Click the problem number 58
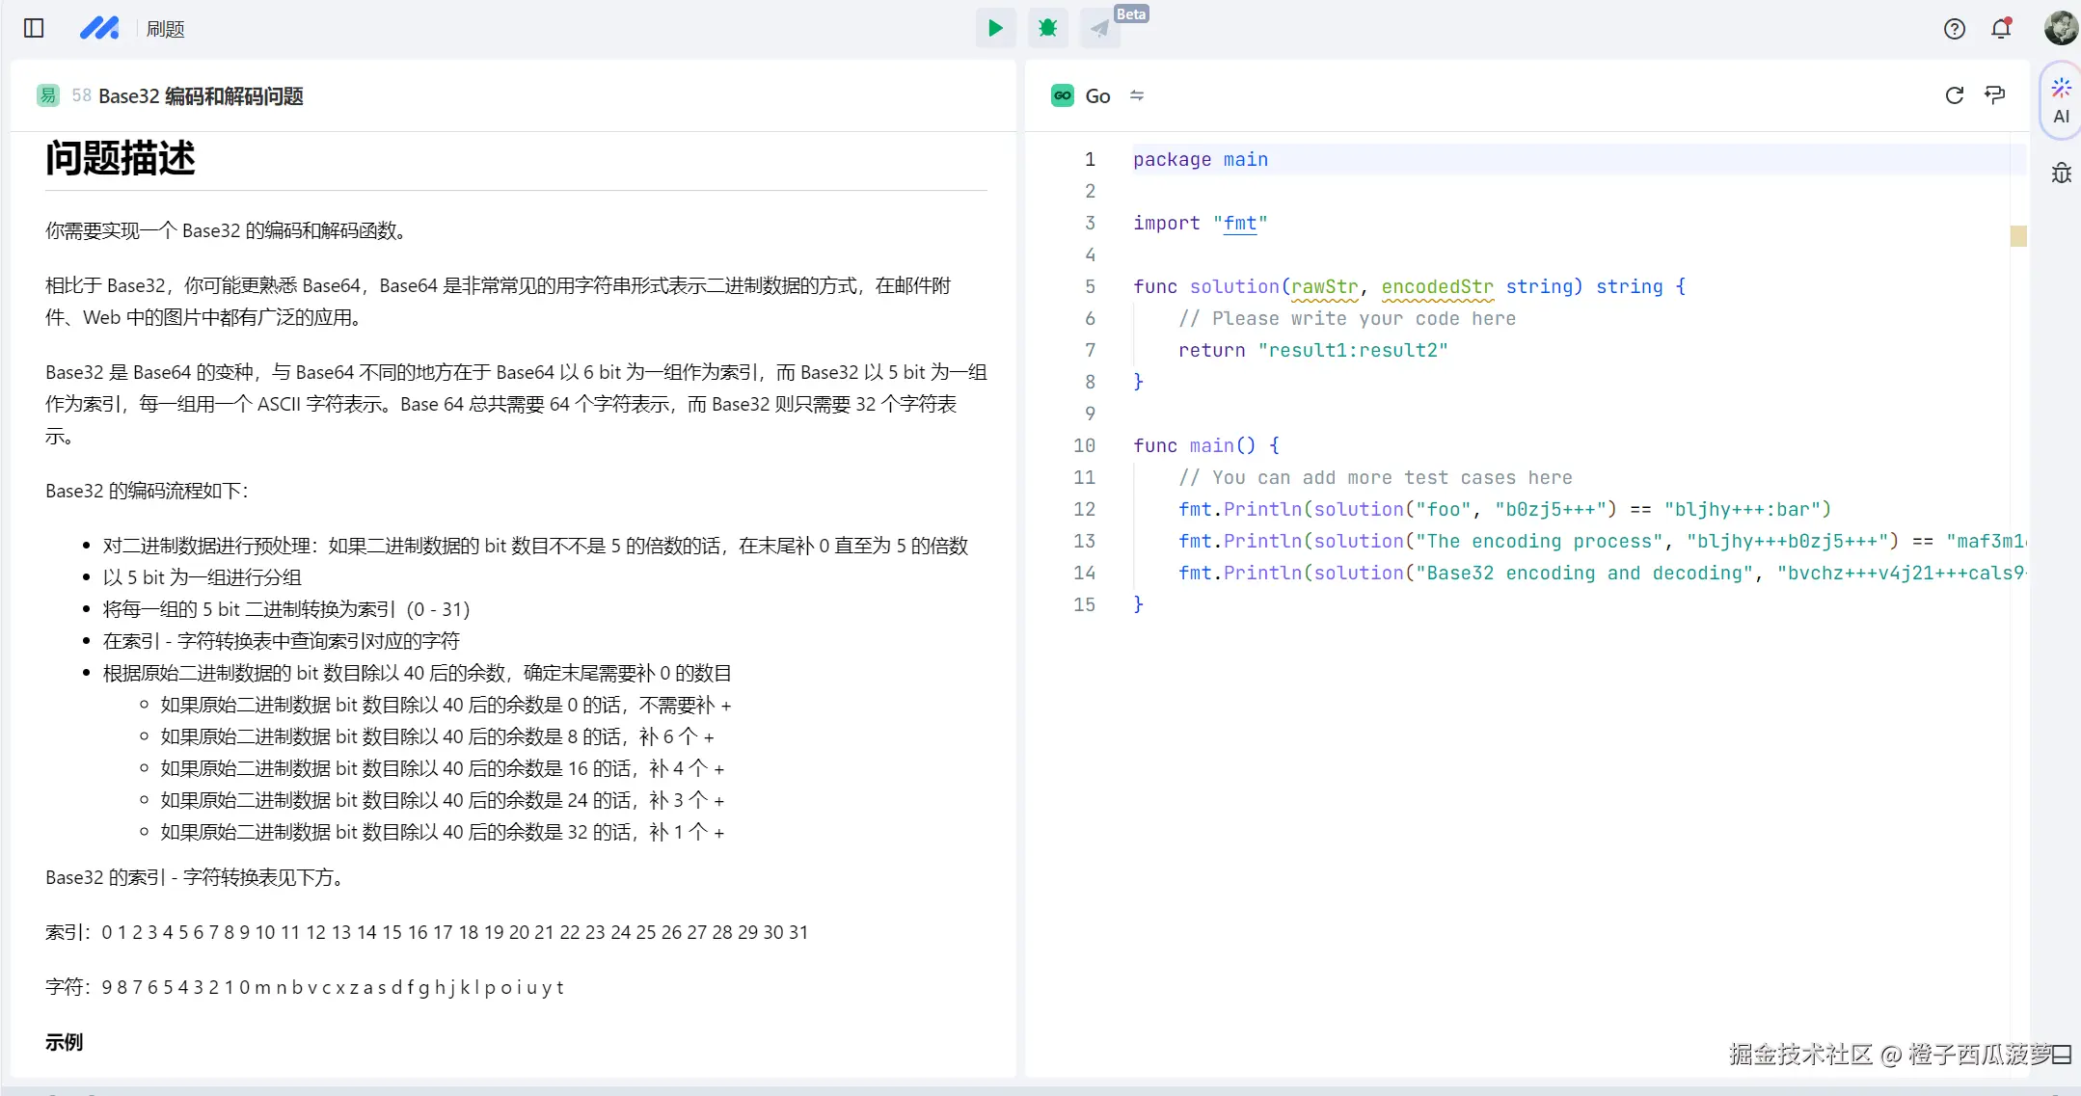Image resolution: width=2081 pixels, height=1096 pixels. [x=81, y=95]
